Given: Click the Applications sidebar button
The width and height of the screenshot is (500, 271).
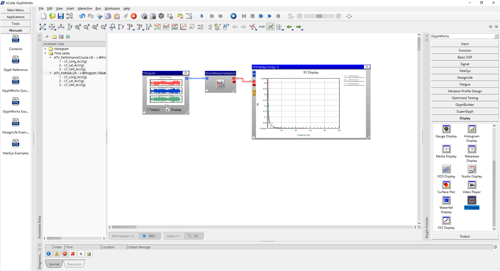Looking at the screenshot, I should [x=16, y=17].
